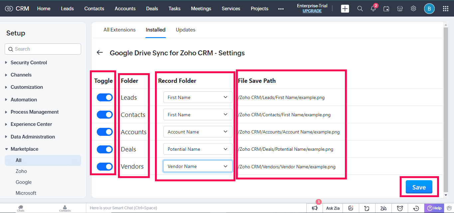Open announcements megaphone icon
Image resolution: width=454 pixels, height=213 pixels.
tap(315, 208)
